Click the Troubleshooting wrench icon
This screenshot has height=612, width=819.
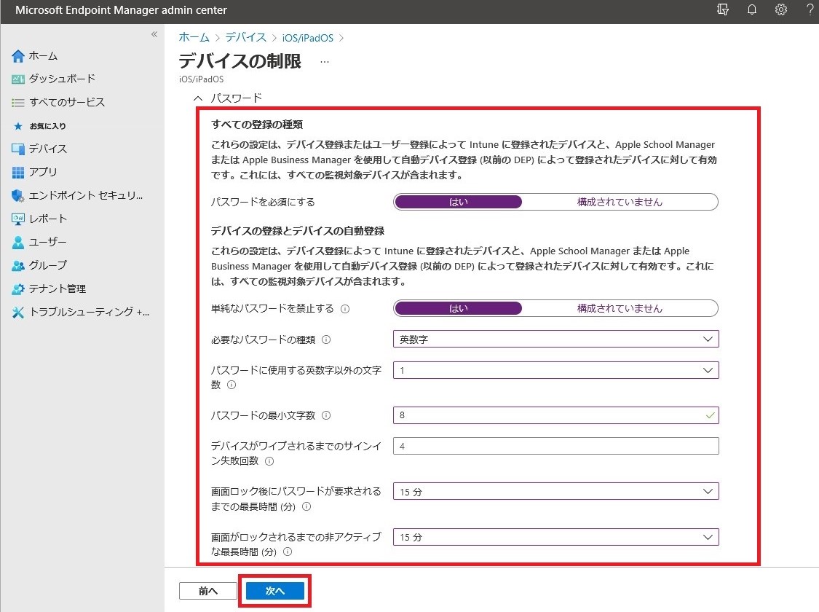pos(17,313)
